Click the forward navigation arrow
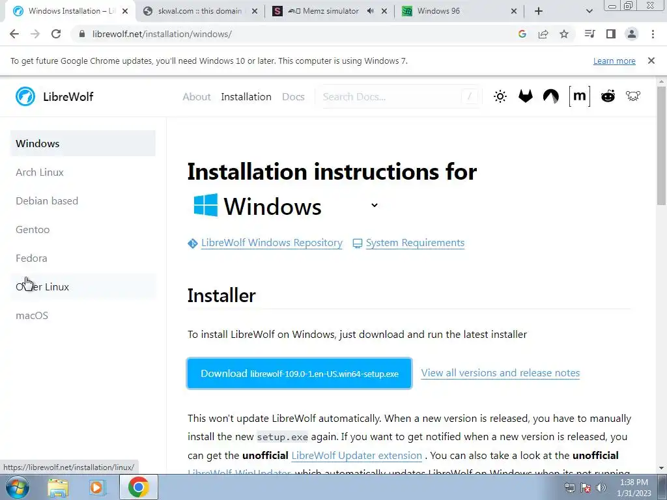 [x=35, y=34]
